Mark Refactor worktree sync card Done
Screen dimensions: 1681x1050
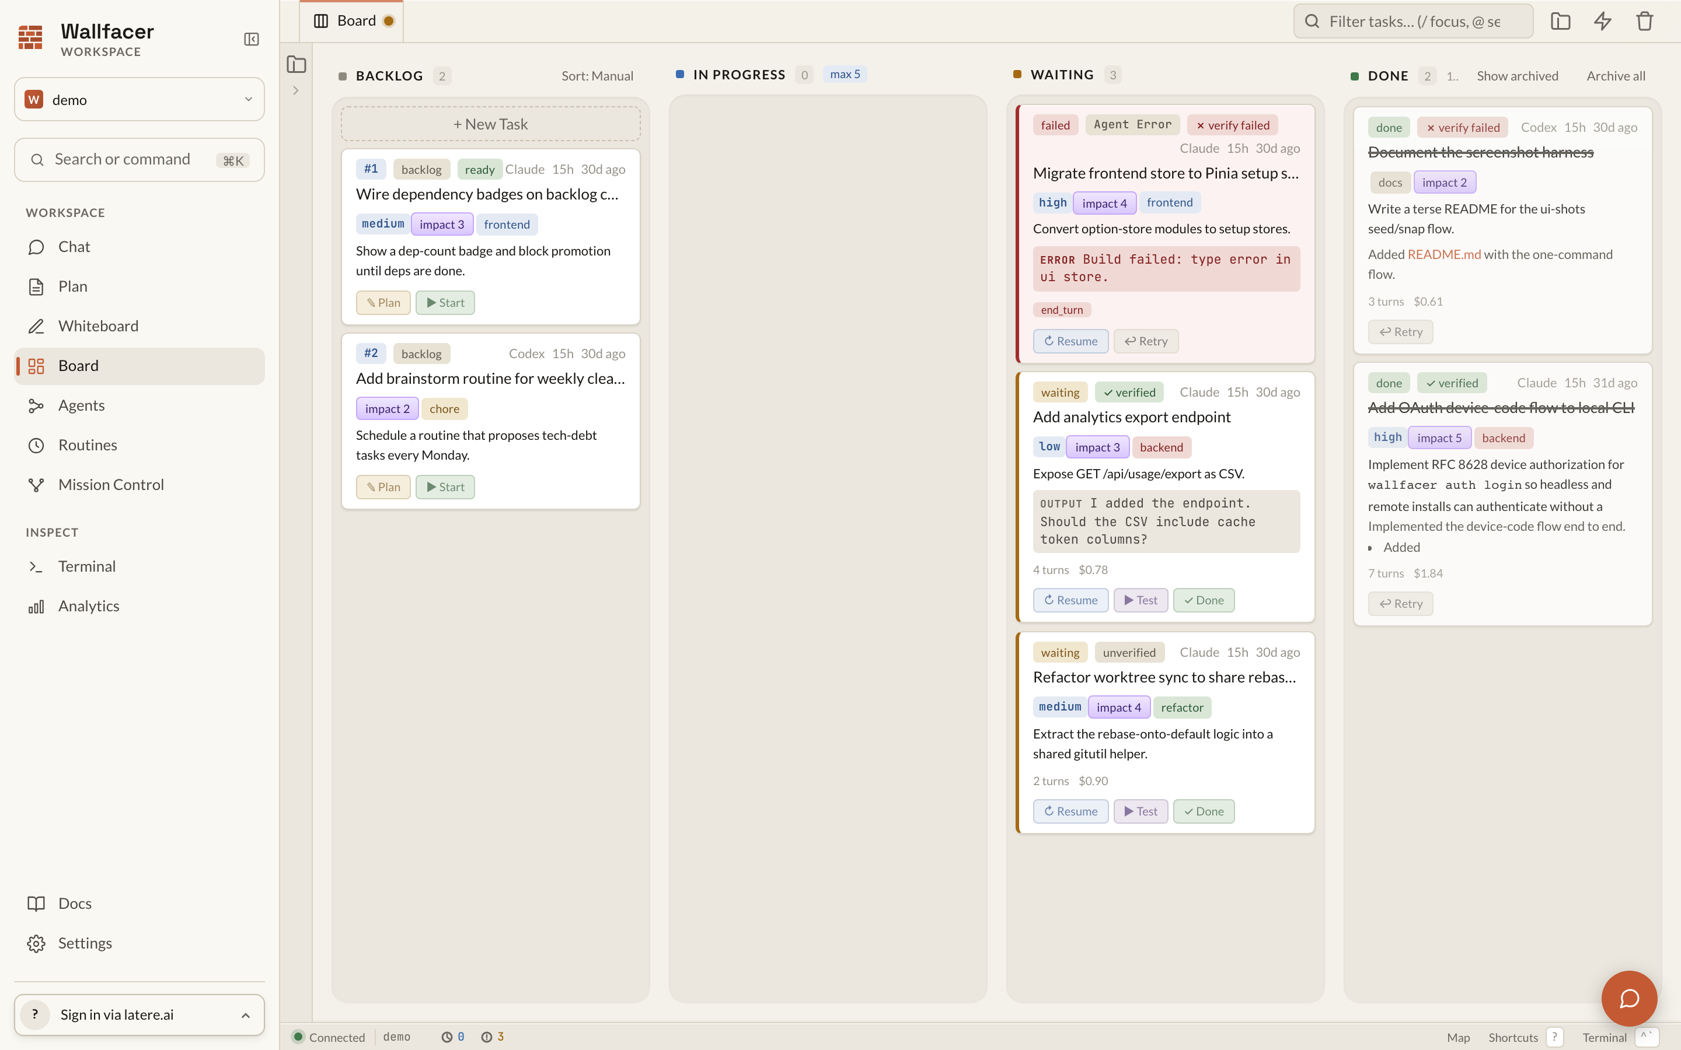click(1204, 811)
